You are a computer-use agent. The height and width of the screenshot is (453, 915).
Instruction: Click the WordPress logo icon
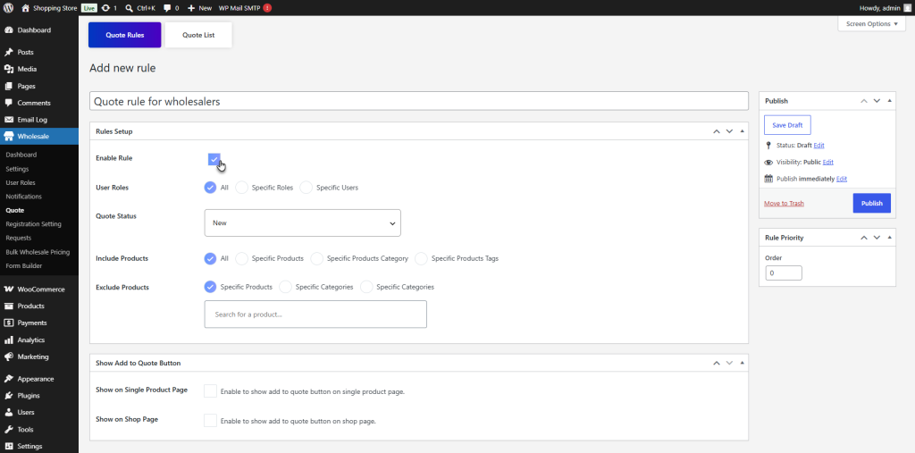pos(8,8)
